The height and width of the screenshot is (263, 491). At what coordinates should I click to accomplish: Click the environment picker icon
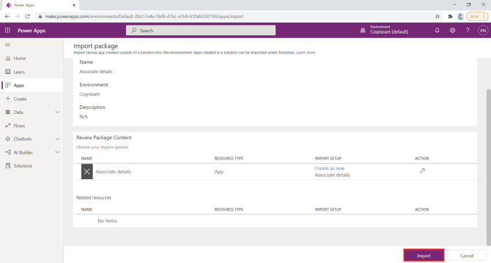point(363,31)
